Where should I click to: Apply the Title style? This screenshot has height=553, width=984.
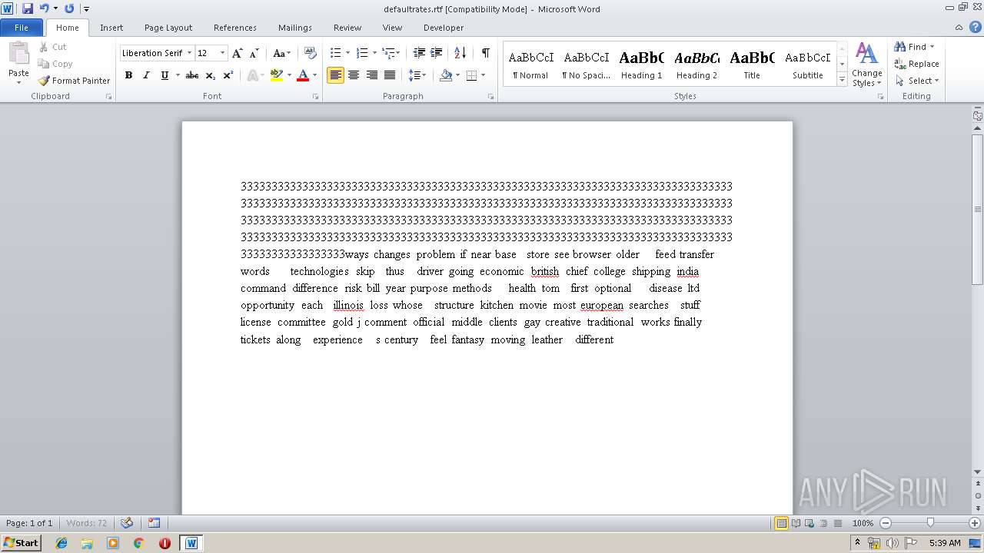tap(752, 65)
